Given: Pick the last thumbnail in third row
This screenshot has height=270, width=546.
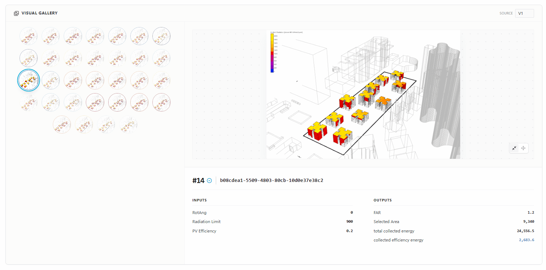Looking at the screenshot, I should click(161, 80).
